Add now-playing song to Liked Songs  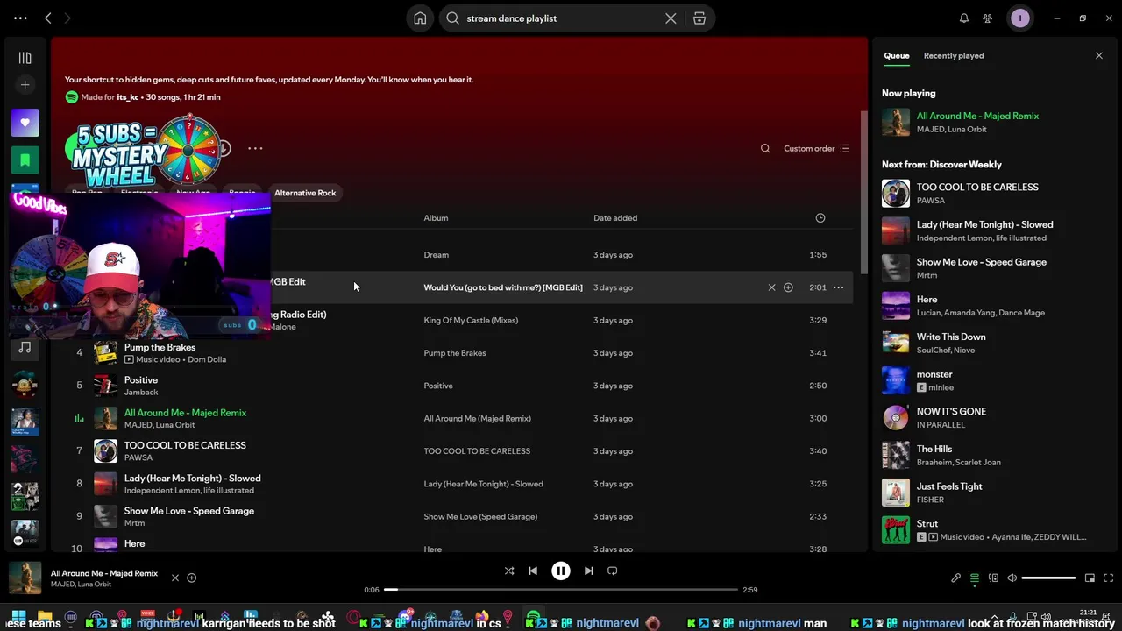191,578
